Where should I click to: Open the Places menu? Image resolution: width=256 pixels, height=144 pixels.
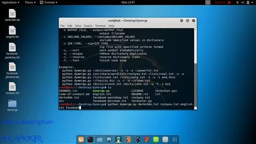30,2
